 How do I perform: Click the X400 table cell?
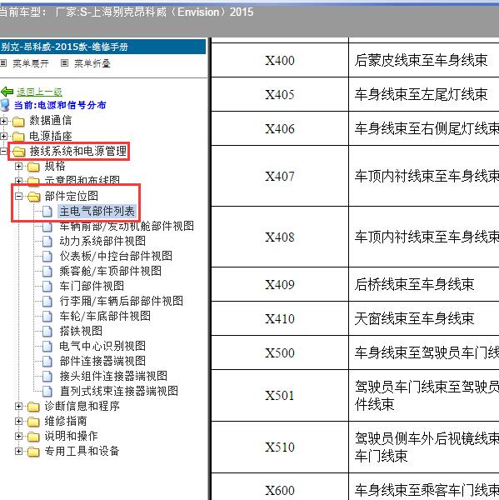(x=280, y=60)
